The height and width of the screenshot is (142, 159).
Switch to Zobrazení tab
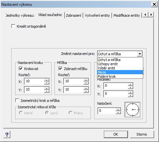pos(74,15)
